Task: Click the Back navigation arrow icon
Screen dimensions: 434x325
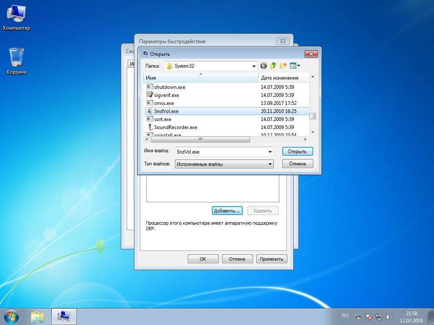Action: click(x=264, y=66)
